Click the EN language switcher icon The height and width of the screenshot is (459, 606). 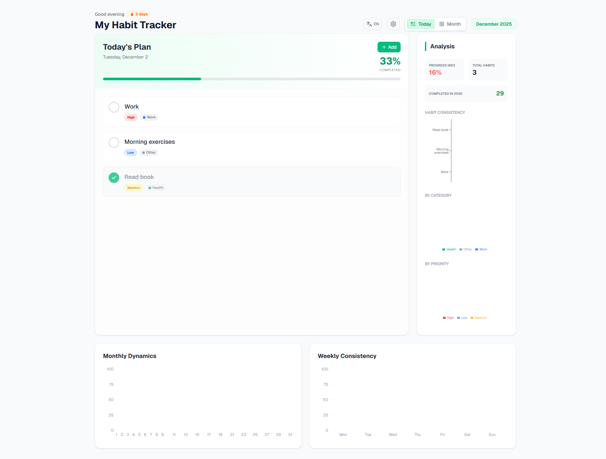(370, 24)
